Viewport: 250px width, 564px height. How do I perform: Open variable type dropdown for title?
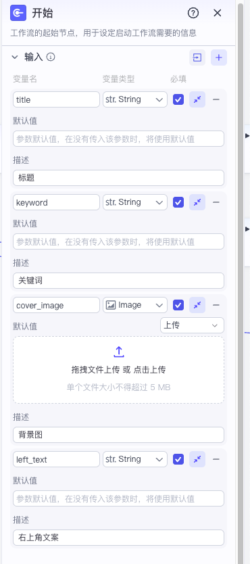pyautogui.click(x=135, y=99)
